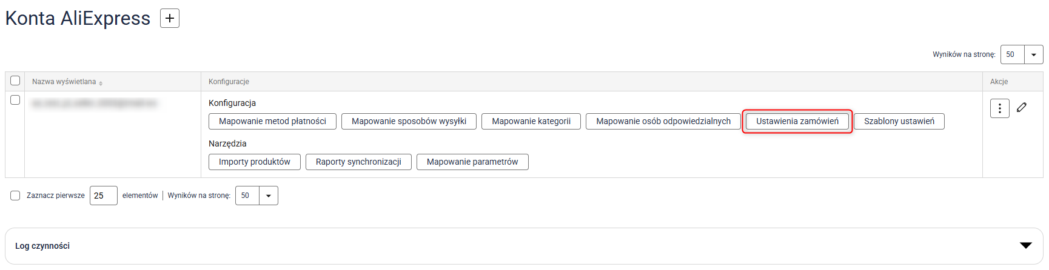Open the three-dot actions menu
1049x270 pixels.
[x=999, y=108]
